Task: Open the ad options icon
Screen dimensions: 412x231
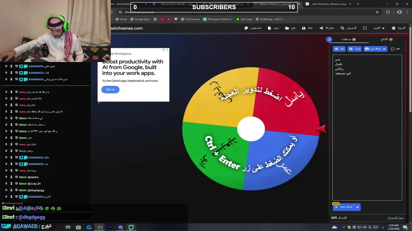Action: coord(167,50)
